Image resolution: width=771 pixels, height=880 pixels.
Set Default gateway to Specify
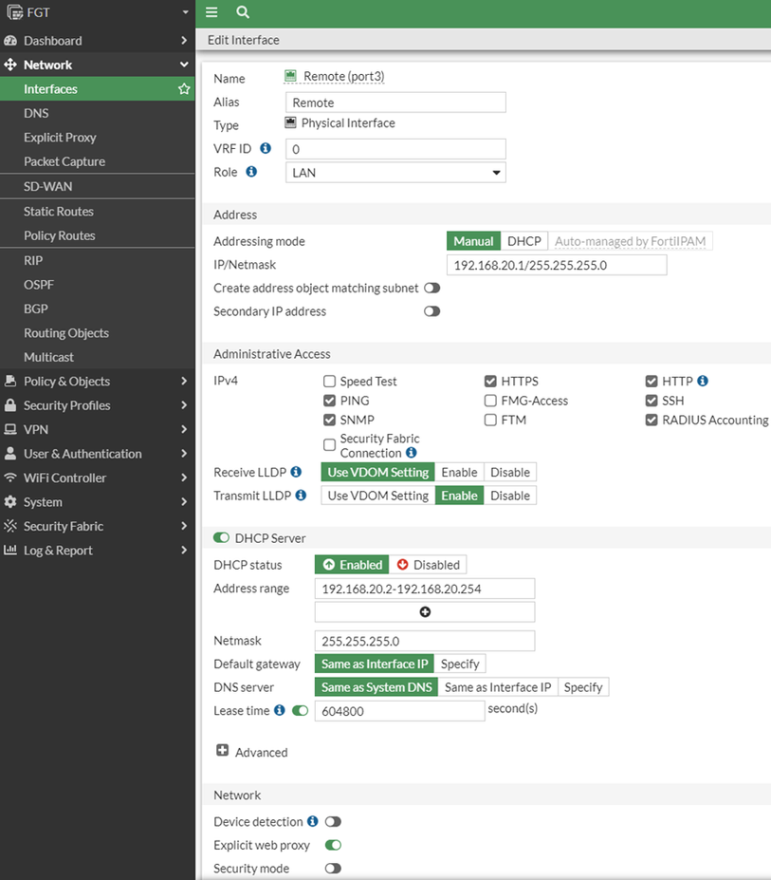[x=460, y=665]
